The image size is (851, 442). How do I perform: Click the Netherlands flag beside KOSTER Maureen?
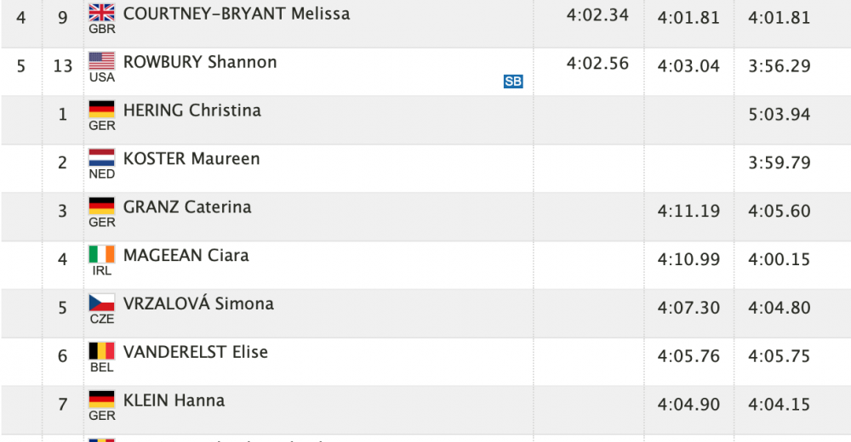click(101, 157)
